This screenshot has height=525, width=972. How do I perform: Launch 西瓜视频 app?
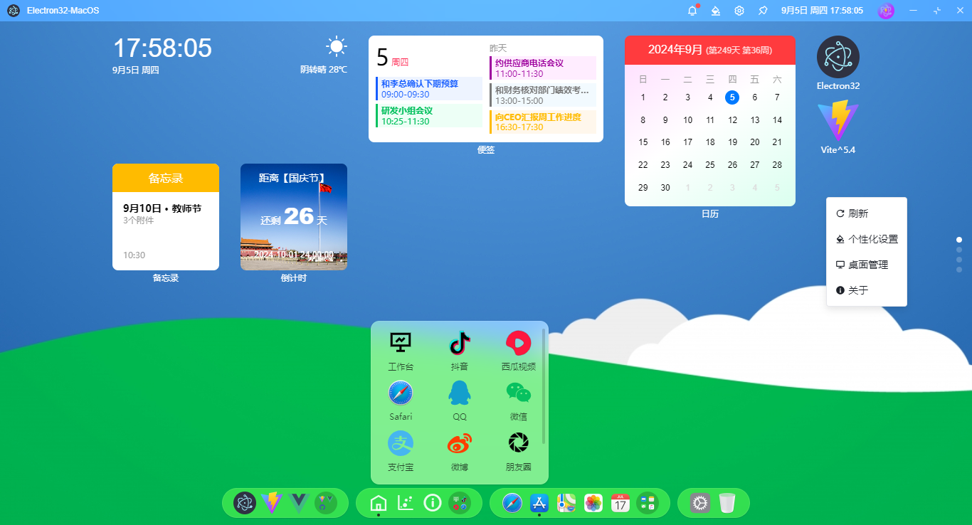click(518, 344)
